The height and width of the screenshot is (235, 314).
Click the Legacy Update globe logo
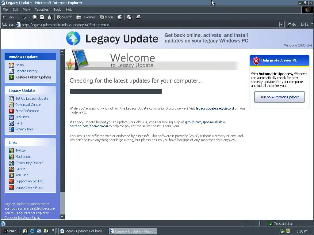[73, 38]
